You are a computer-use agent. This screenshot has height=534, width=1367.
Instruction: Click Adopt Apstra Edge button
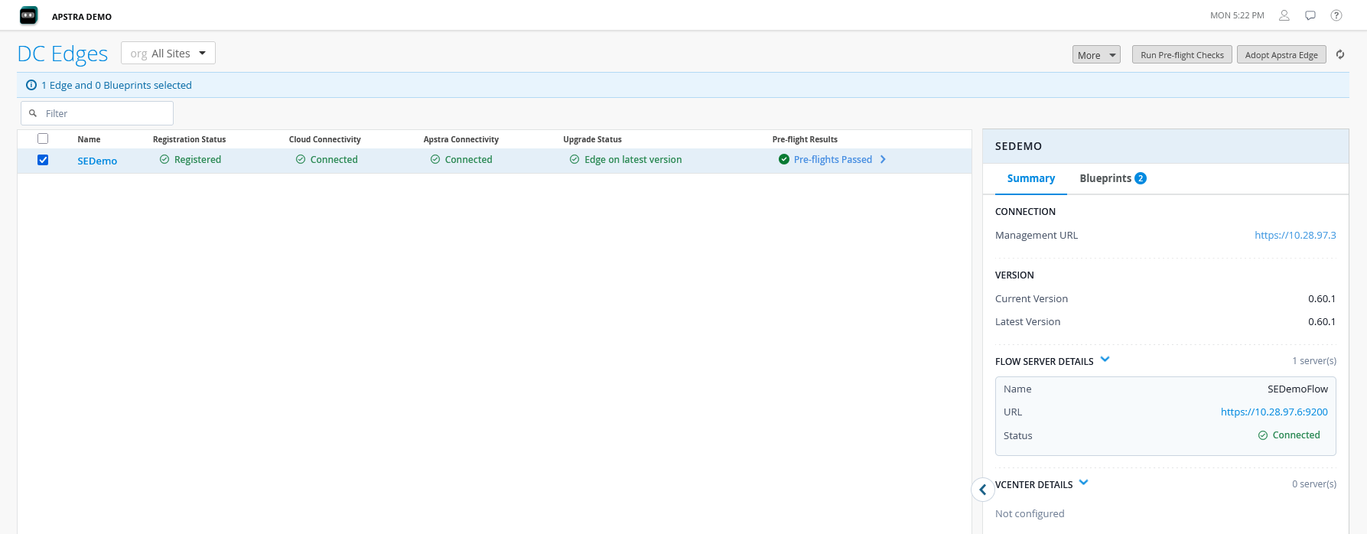[x=1281, y=54]
